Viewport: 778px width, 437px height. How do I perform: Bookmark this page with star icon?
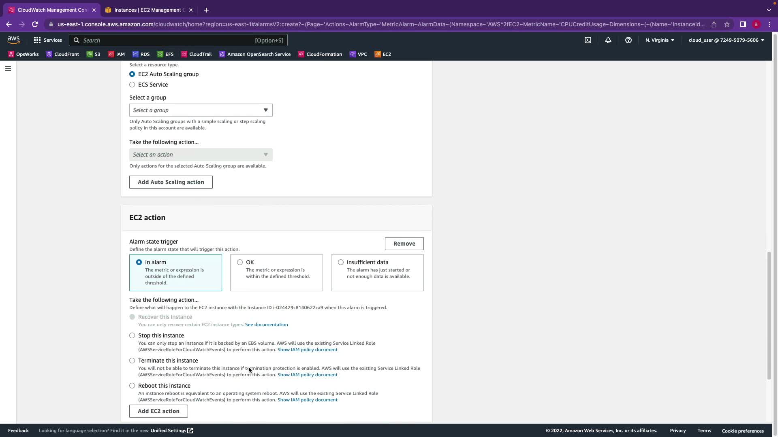[727, 24]
